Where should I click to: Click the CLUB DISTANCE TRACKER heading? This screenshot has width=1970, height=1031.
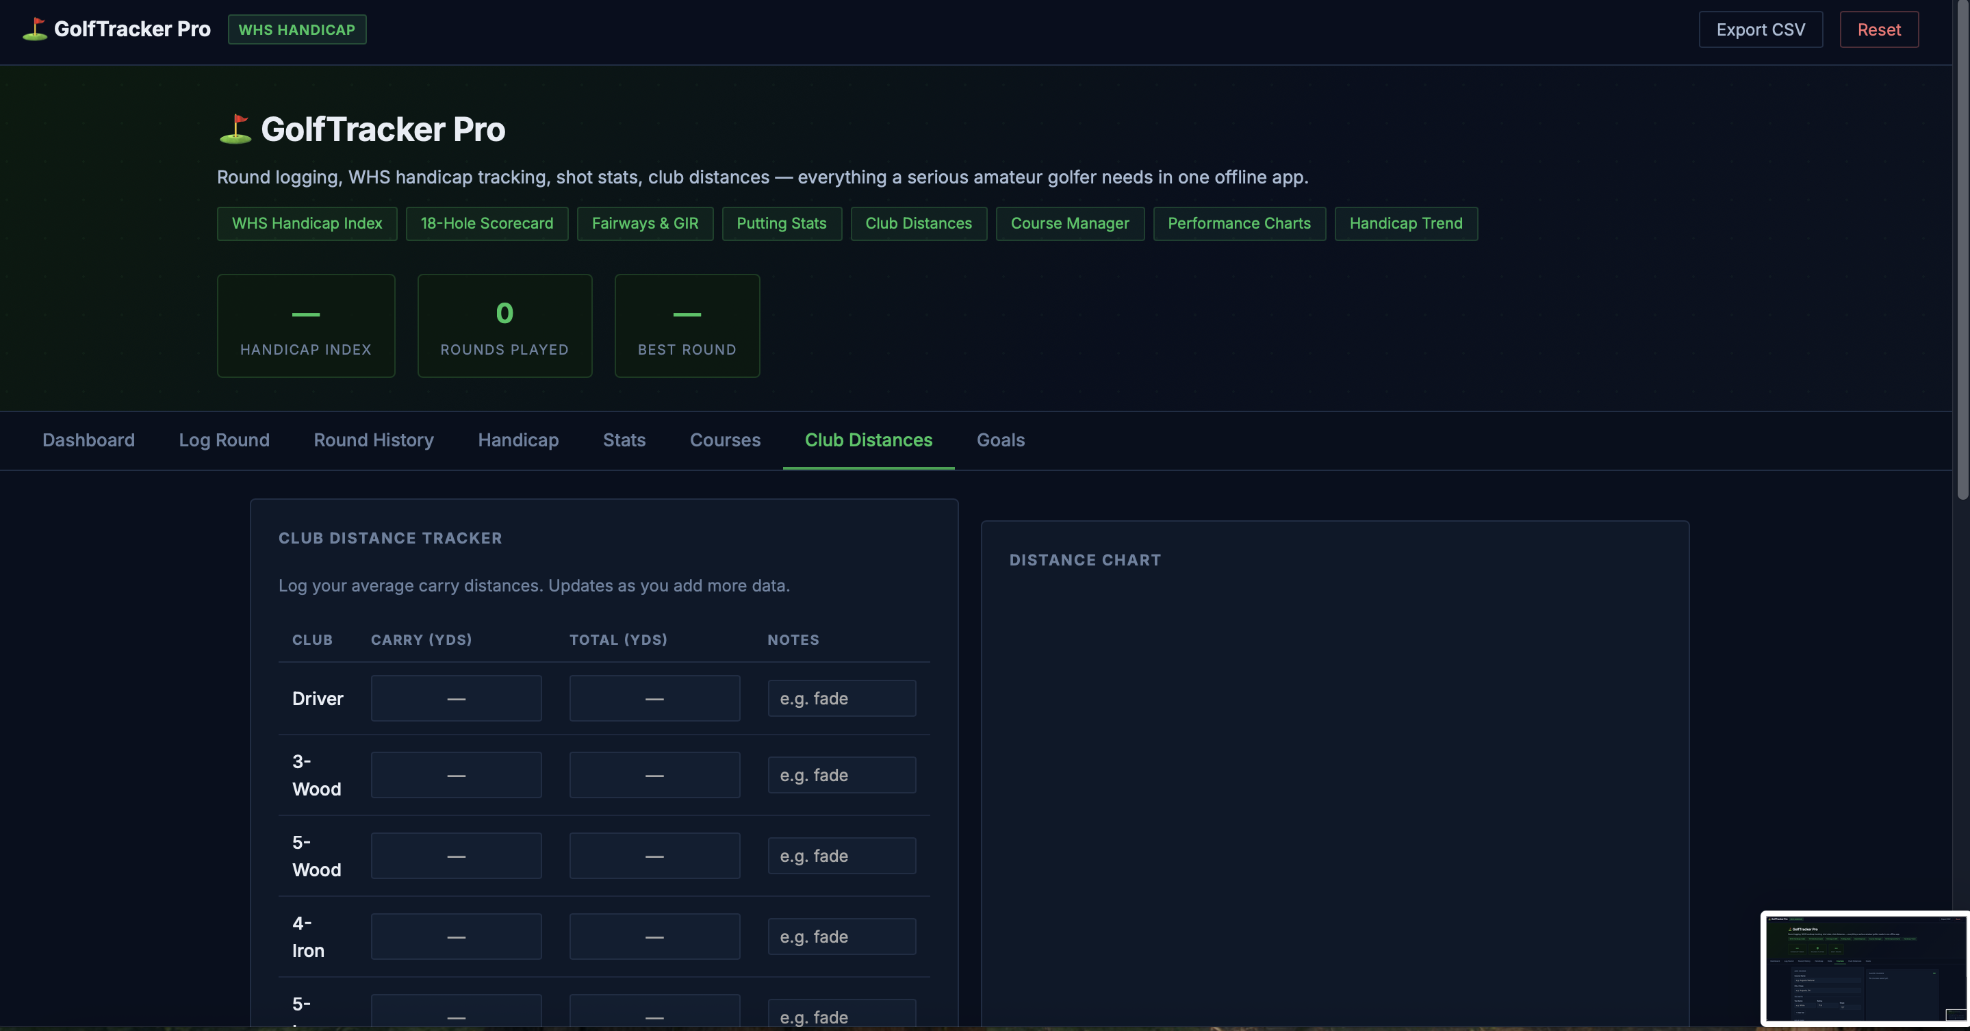click(x=390, y=537)
